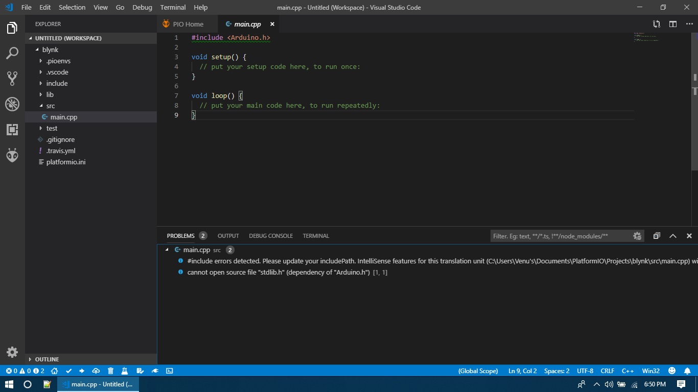Open Search in the activity bar

12,53
